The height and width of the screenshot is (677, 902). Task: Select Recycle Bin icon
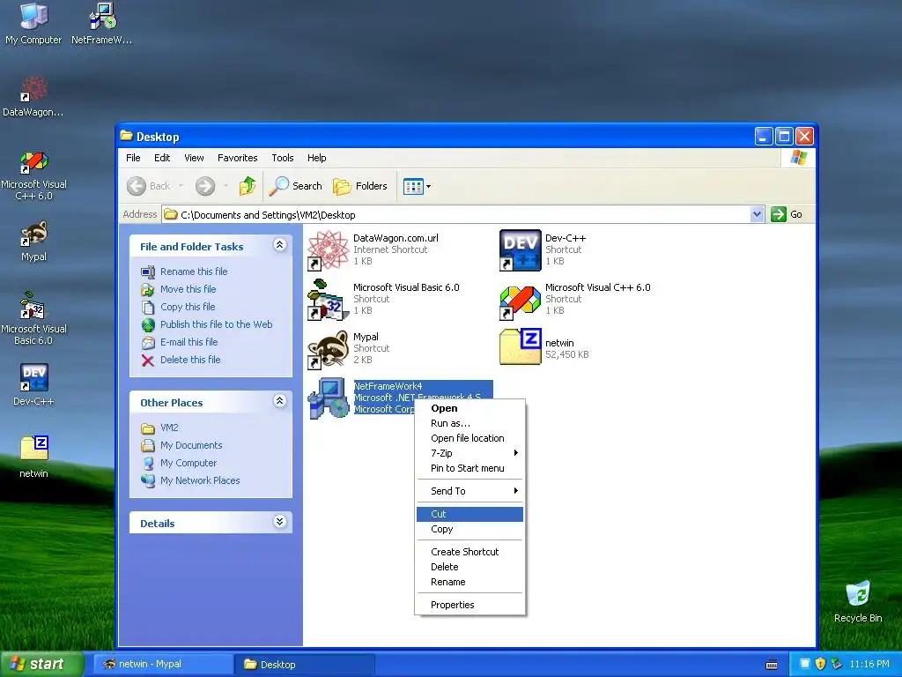click(858, 601)
